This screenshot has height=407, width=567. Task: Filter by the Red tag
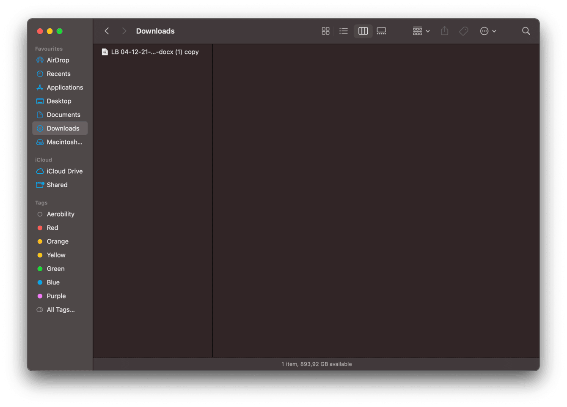(x=52, y=228)
